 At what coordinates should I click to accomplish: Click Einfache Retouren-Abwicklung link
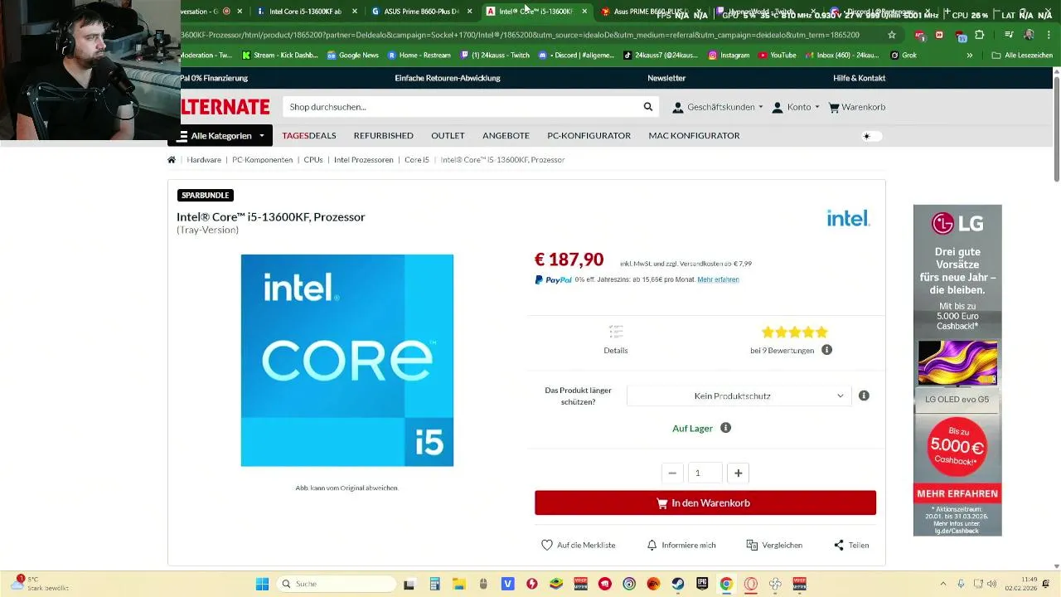click(448, 78)
